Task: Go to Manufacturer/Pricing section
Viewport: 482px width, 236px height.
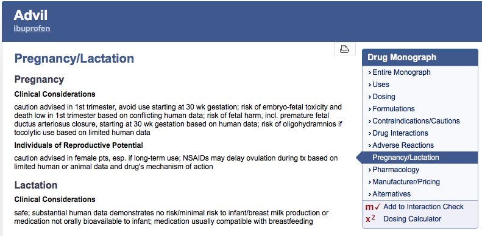Action: point(406,182)
